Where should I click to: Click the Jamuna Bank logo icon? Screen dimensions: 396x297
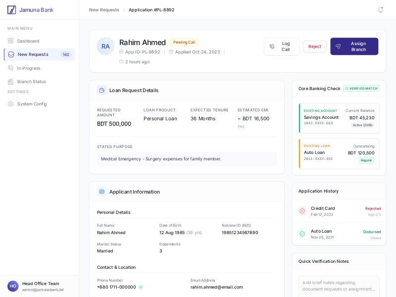point(11,10)
